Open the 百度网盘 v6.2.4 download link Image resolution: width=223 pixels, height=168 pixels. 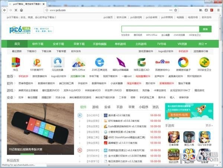point(126,150)
